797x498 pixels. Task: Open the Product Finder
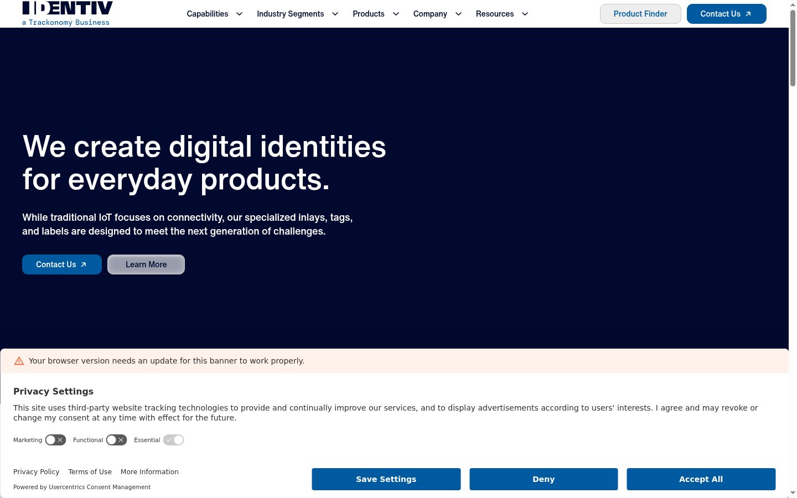click(640, 14)
